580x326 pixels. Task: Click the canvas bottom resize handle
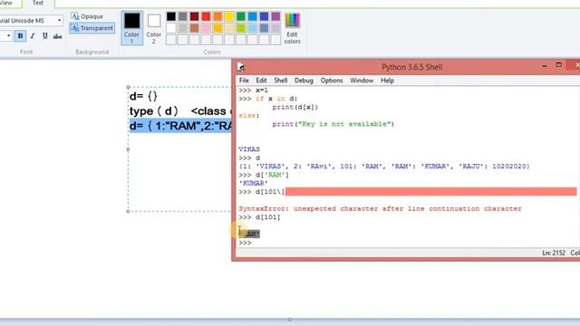coord(290,320)
